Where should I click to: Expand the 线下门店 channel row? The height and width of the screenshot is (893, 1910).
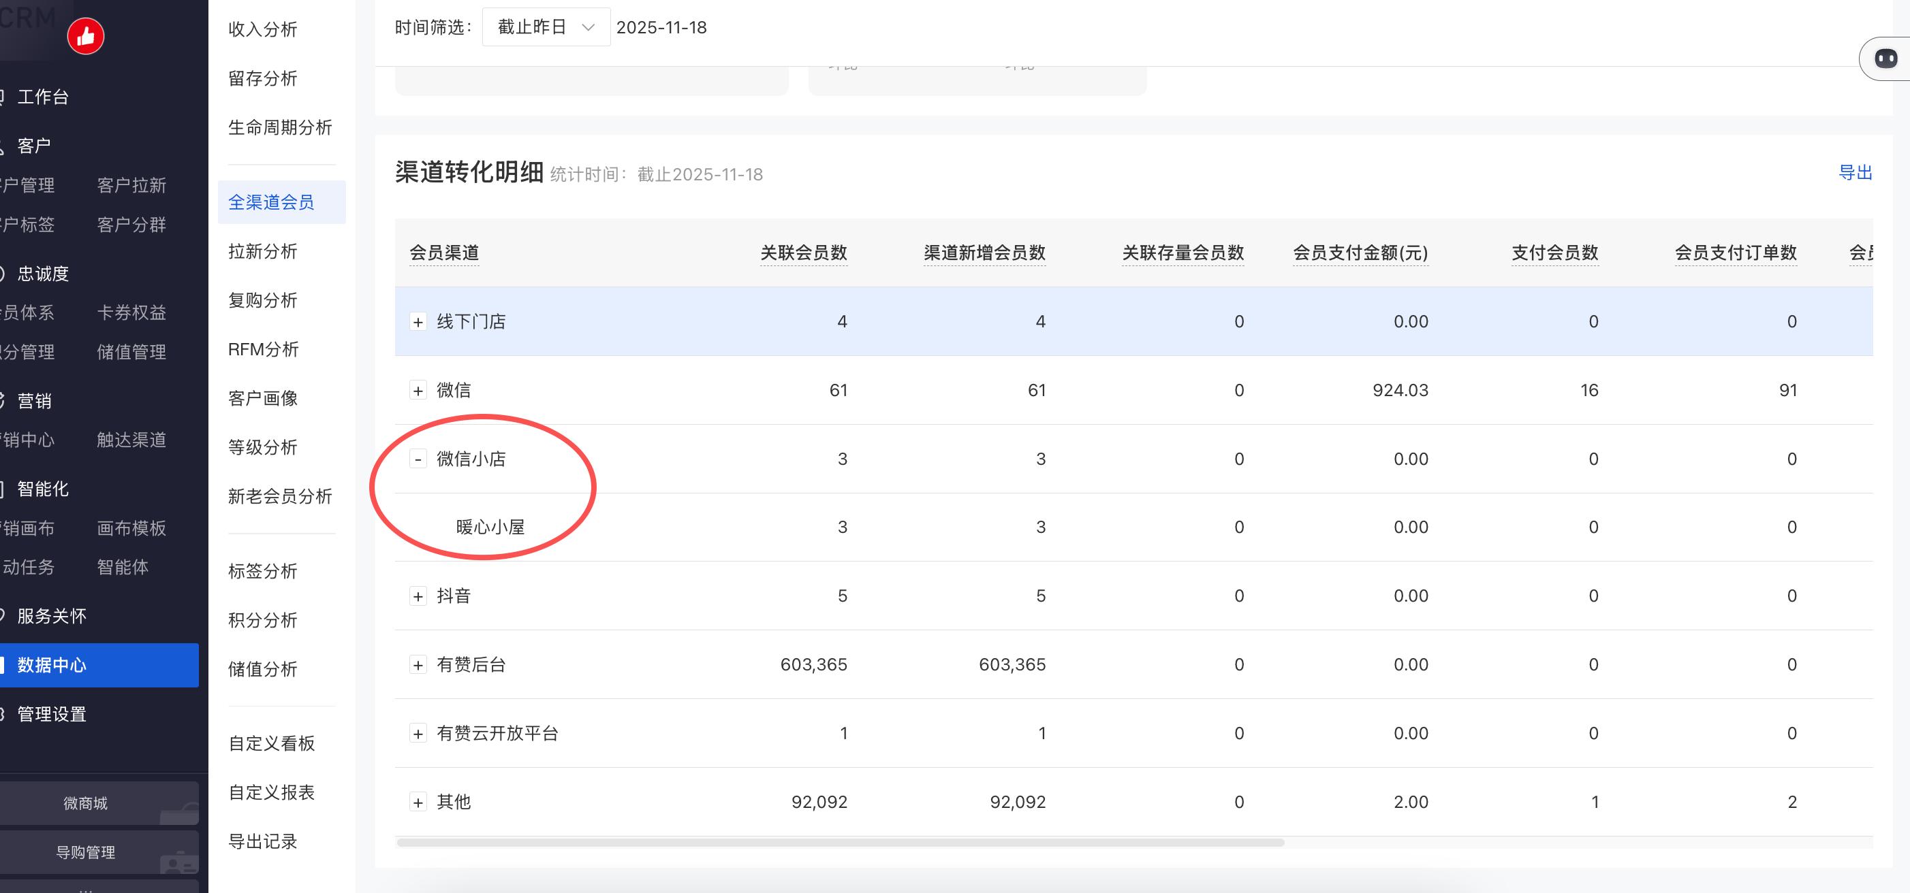click(418, 323)
